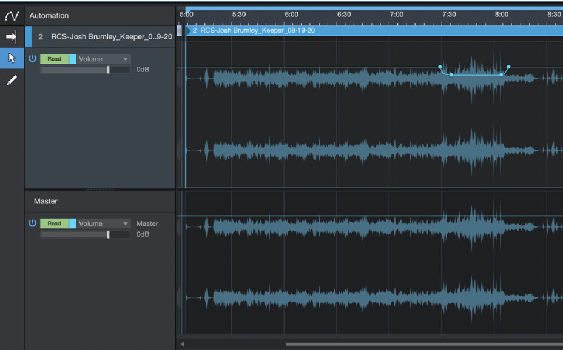
Task: Click the automation curve icon
Action: tap(12, 15)
